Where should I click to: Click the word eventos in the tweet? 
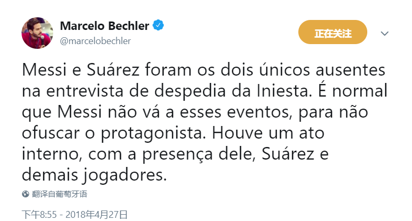coord(260,112)
